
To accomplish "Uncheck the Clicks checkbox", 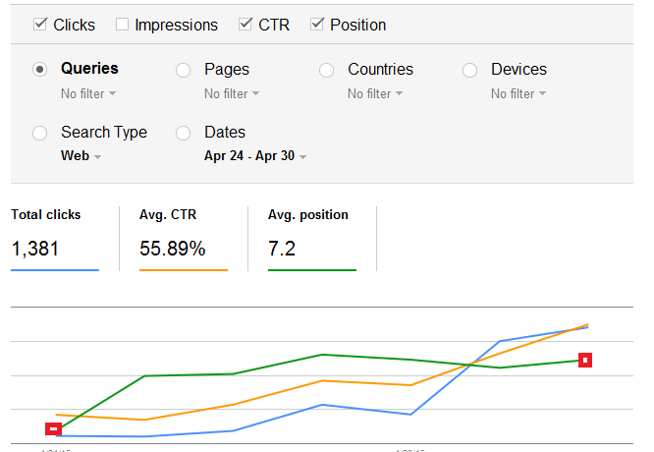I will (x=40, y=25).
